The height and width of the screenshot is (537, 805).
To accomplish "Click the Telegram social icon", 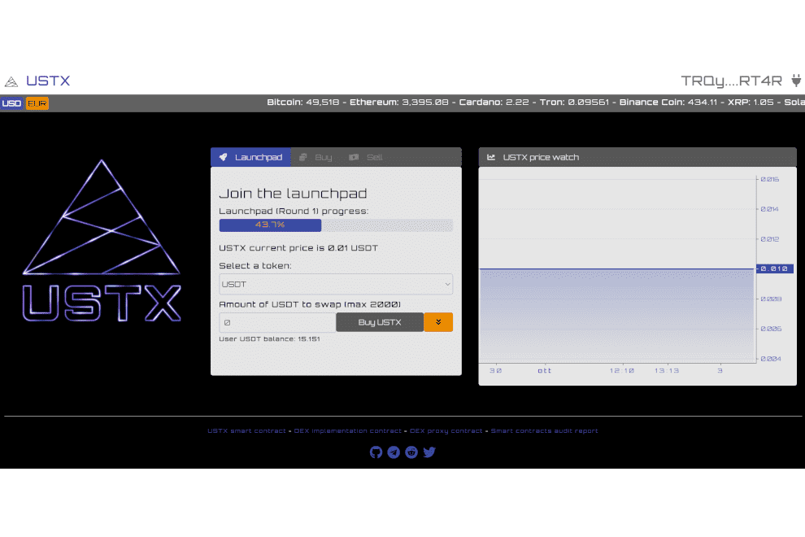I will point(394,452).
